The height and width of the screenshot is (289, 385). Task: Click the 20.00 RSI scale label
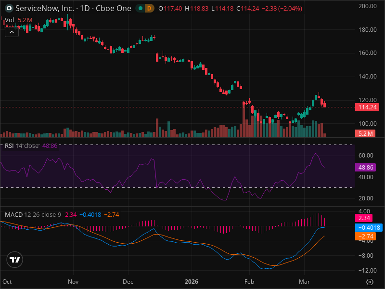tap(366, 198)
